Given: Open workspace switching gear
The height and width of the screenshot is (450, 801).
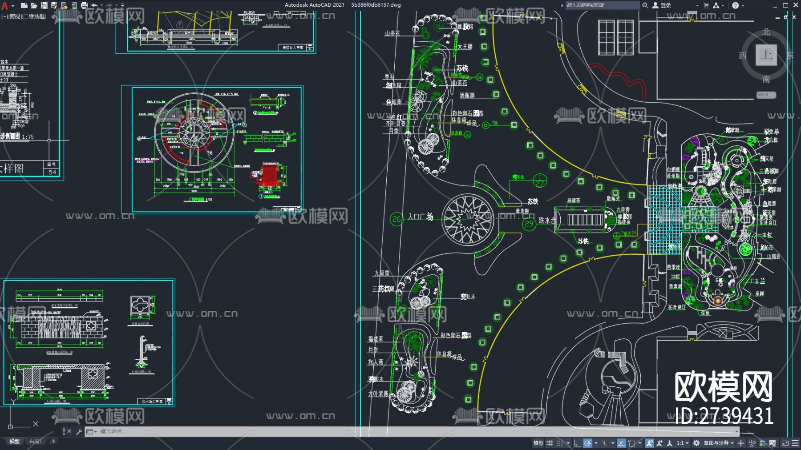Looking at the screenshot, I should (696, 443).
